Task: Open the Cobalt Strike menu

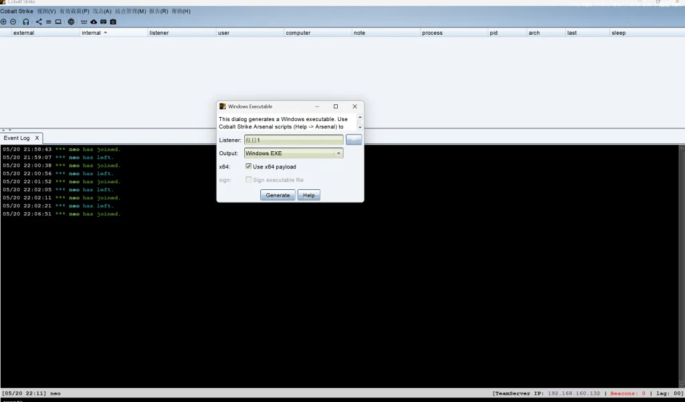Action: [17, 11]
